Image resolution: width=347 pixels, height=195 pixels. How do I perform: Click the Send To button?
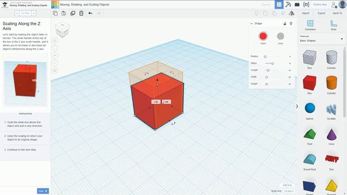(x=337, y=13)
